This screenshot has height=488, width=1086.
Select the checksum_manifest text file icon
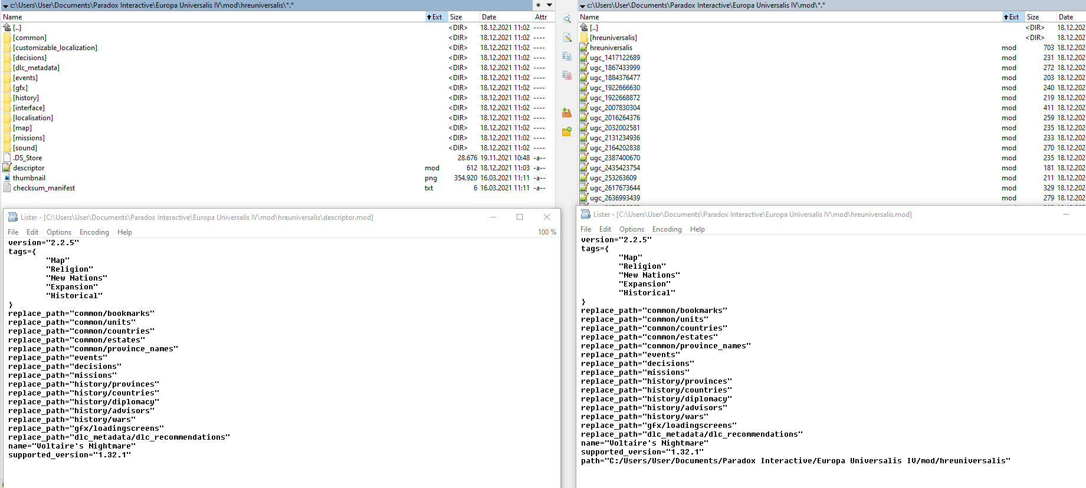(x=7, y=188)
